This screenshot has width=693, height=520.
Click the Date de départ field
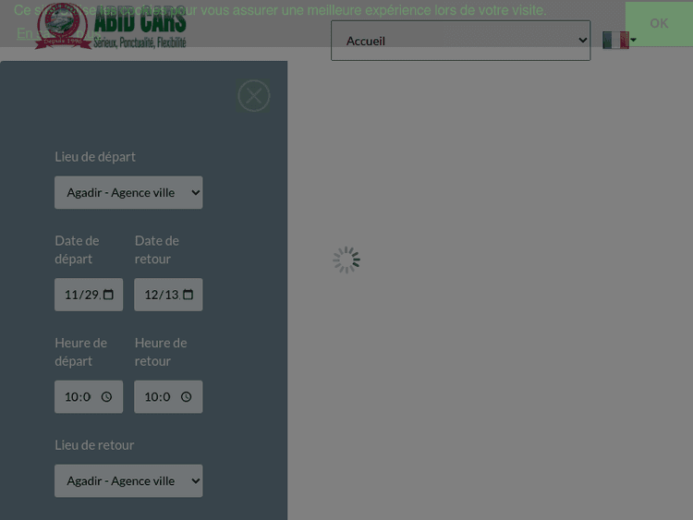[x=89, y=295]
